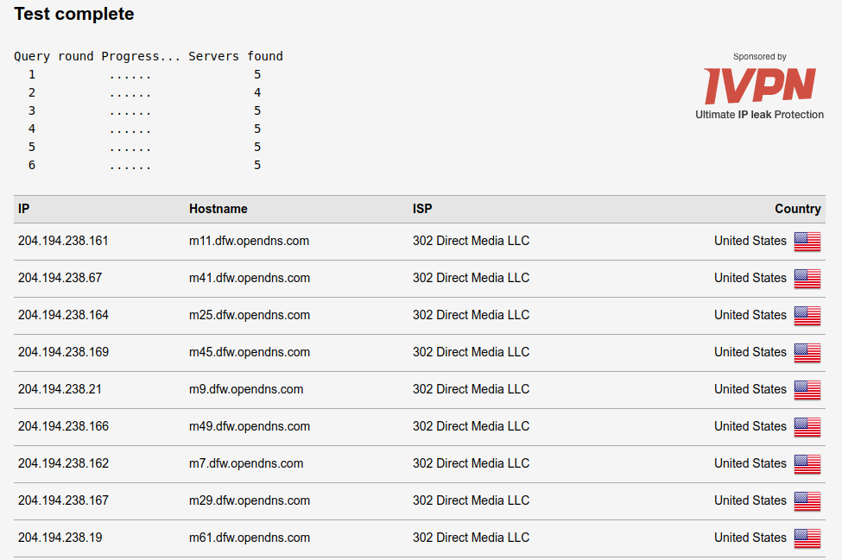Image resolution: width=842 pixels, height=560 pixels.
Task: Click IP address 204.194.238.167
Action: pyautogui.click(x=63, y=500)
